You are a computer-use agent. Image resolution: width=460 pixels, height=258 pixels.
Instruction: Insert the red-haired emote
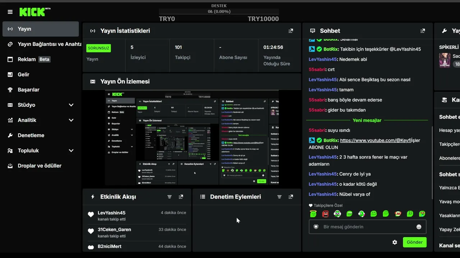398,214
